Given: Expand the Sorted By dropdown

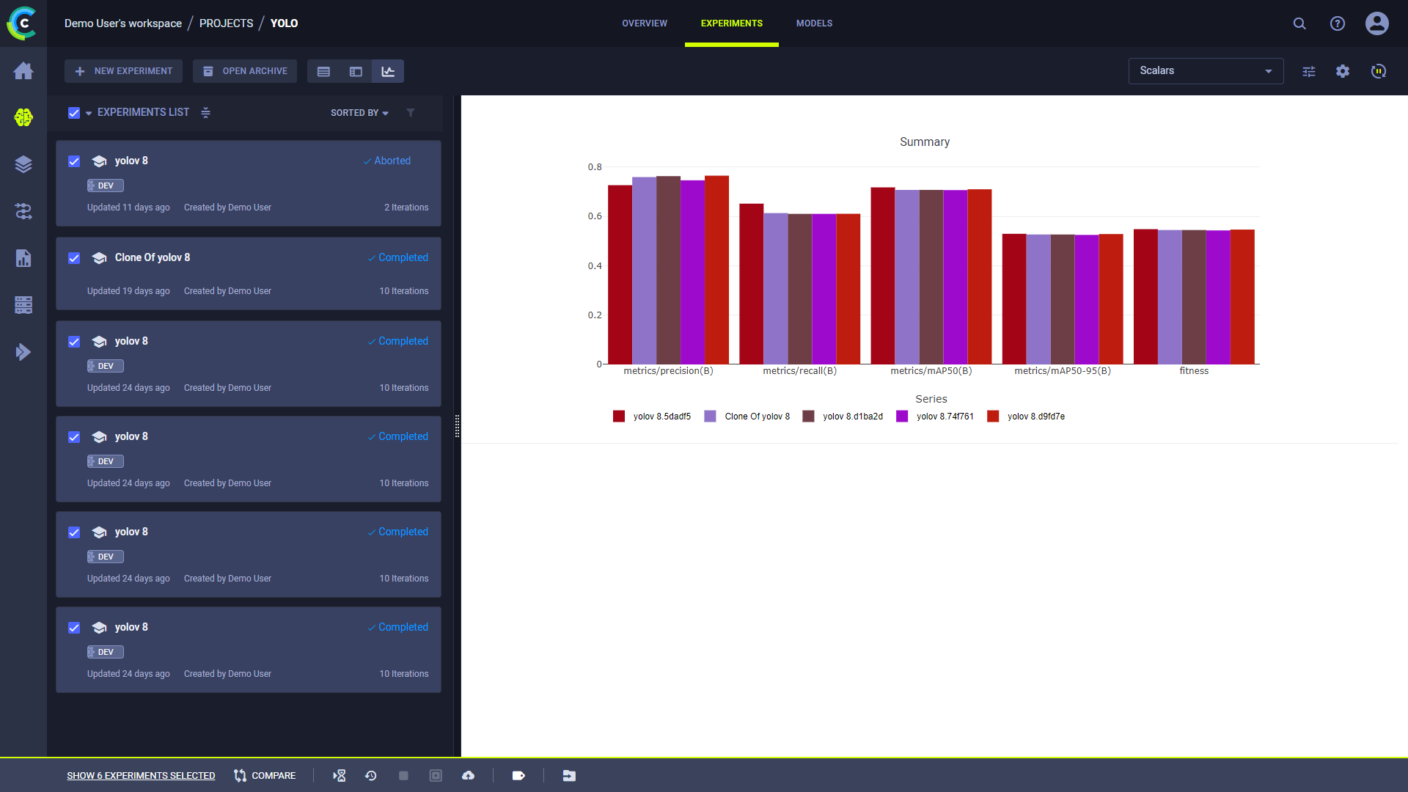Looking at the screenshot, I should tap(359, 112).
